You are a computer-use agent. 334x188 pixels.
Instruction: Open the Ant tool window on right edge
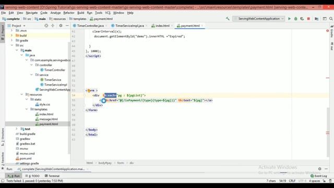(x=332, y=46)
